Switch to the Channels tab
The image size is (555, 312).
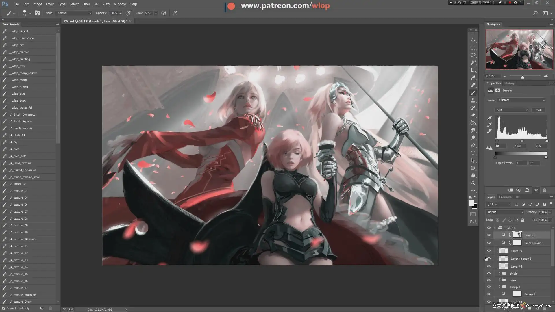pyautogui.click(x=505, y=197)
